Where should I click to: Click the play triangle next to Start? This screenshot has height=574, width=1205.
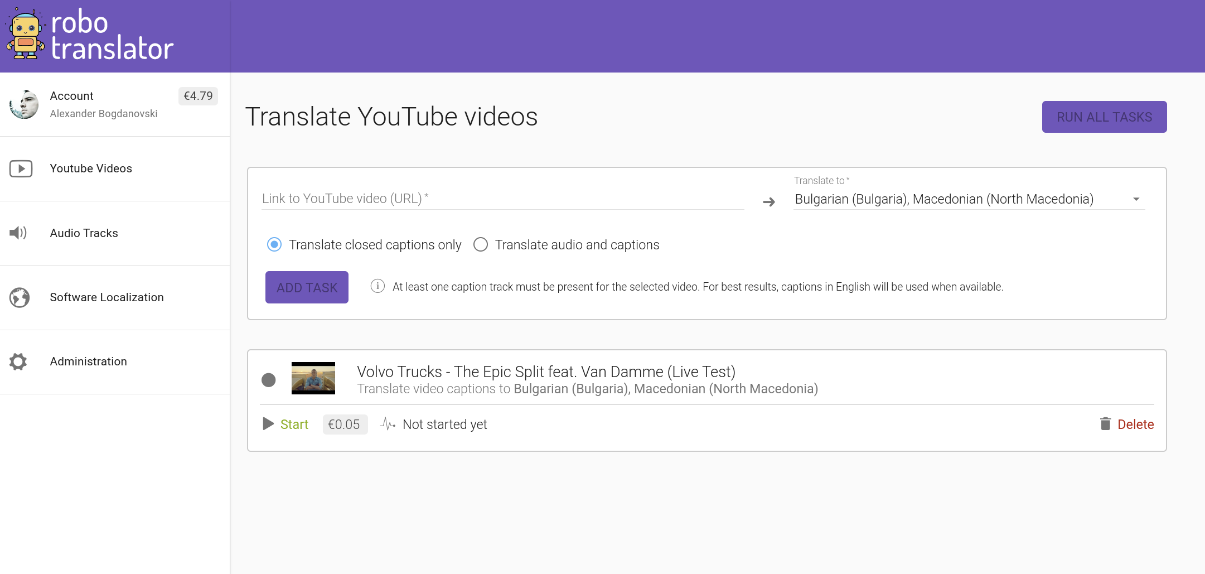pos(268,424)
